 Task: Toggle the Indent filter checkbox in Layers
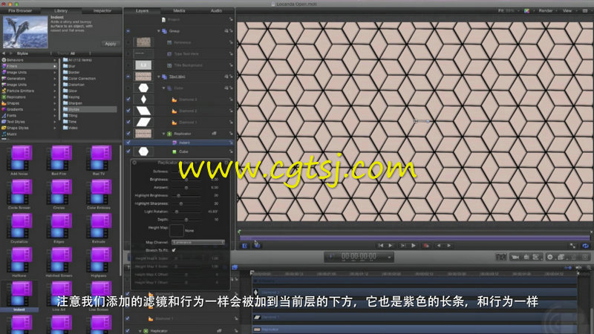point(128,143)
